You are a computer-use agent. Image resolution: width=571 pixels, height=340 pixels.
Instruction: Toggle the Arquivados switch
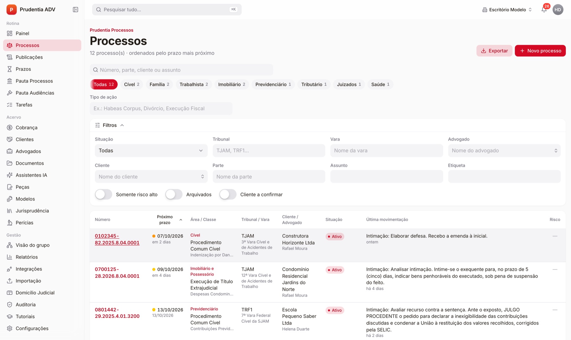click(174, 194)
